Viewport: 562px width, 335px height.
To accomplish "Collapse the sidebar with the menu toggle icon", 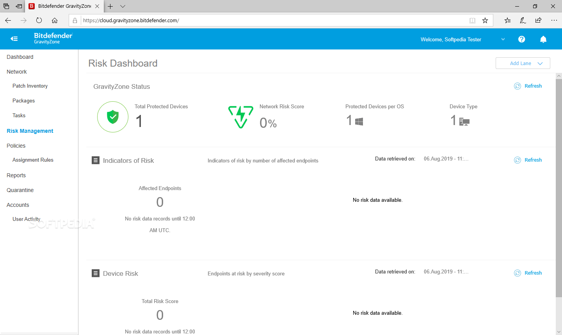I will 14,39.
